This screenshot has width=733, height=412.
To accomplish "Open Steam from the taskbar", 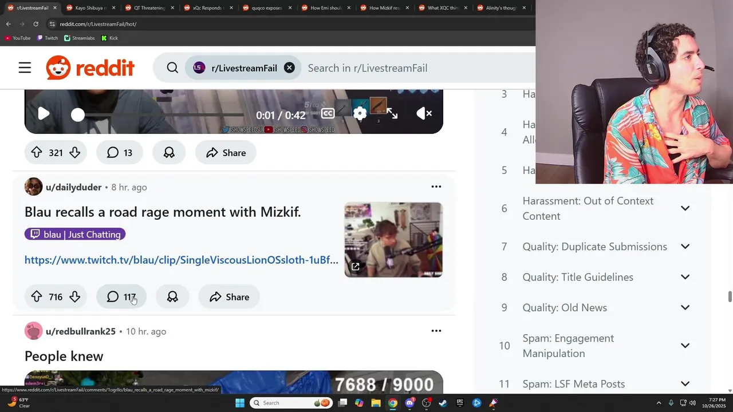I will [443, 403].
